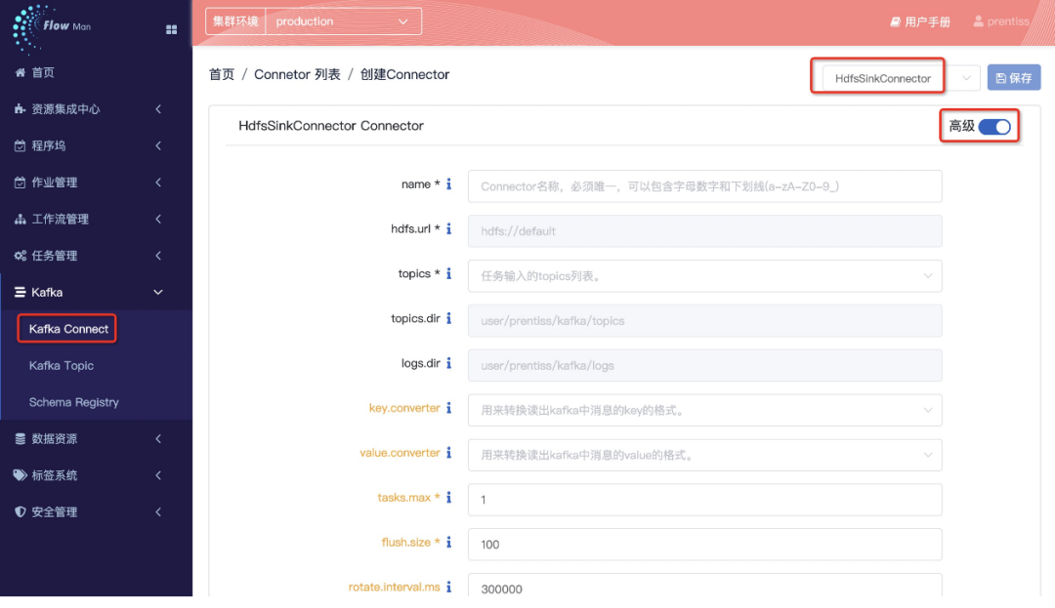
Task: Click the Flow Man logo
Action: [x=51, y=27]
